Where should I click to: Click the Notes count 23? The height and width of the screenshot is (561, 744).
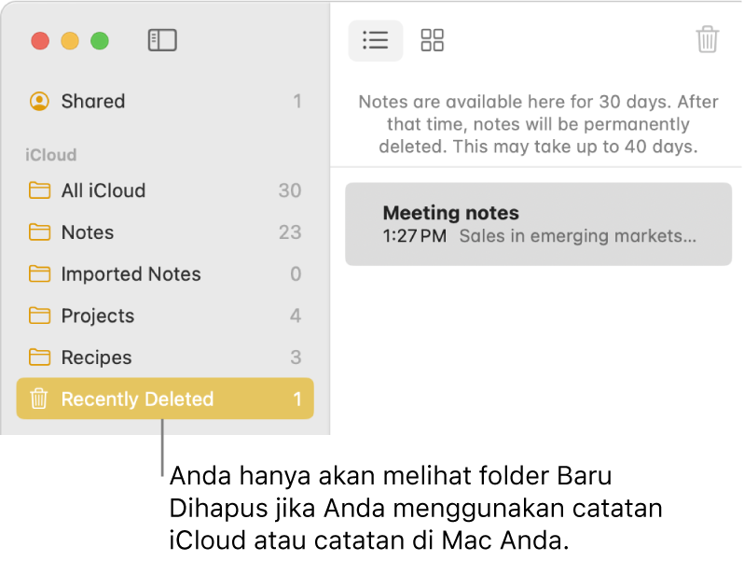(290, 232)
